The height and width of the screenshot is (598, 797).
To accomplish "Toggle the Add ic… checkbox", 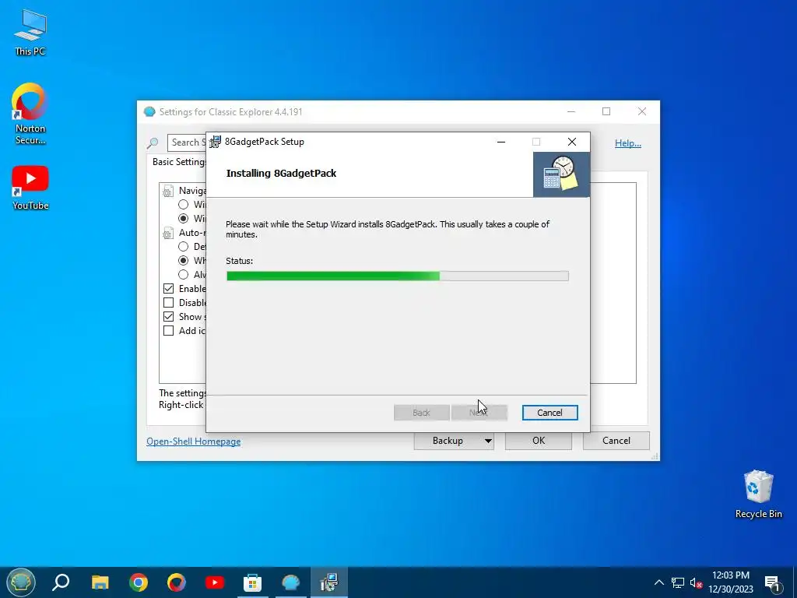I will click(168, 330).
